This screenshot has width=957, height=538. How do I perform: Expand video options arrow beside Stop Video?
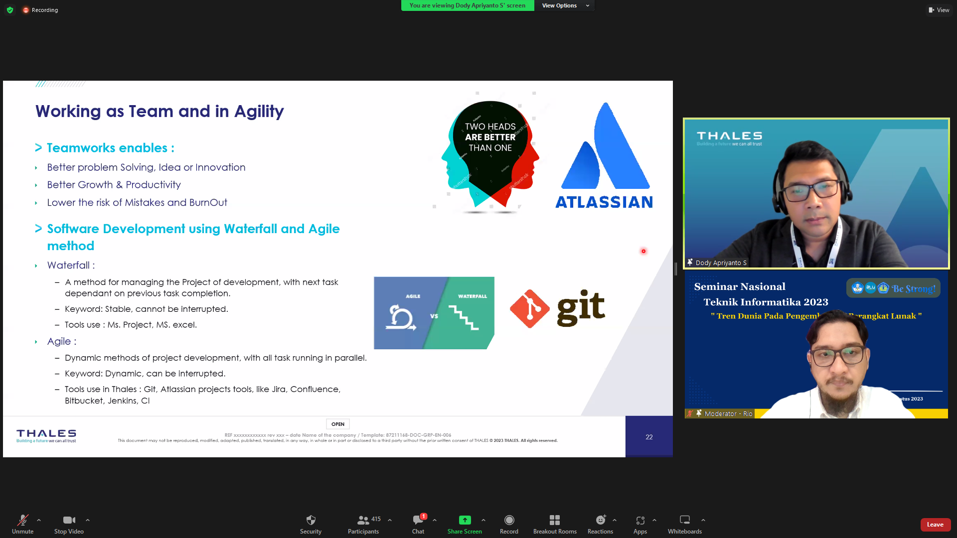pyautogui.click(x=88, y=520)
